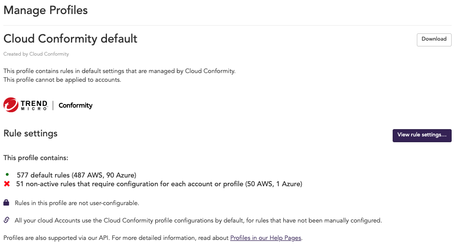
Task: Click the 51 non-active rules line
Action: (x=159, y=184)
